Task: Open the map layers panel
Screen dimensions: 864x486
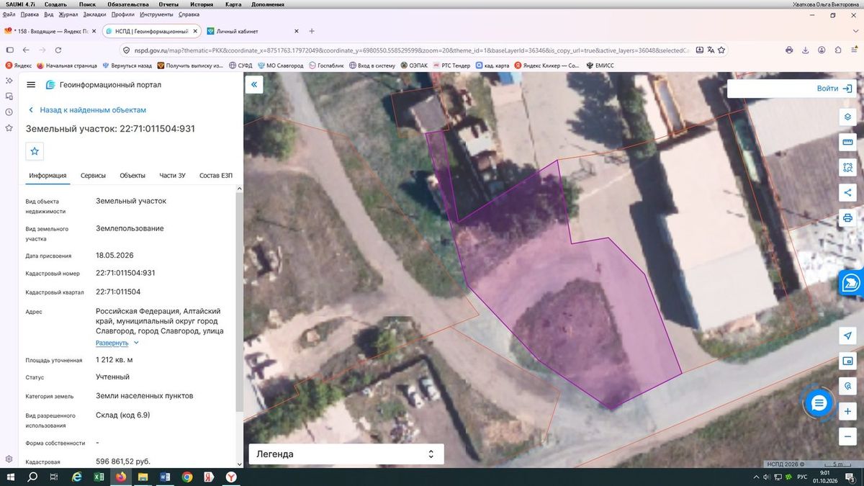Action: click(x=847, y=117)
